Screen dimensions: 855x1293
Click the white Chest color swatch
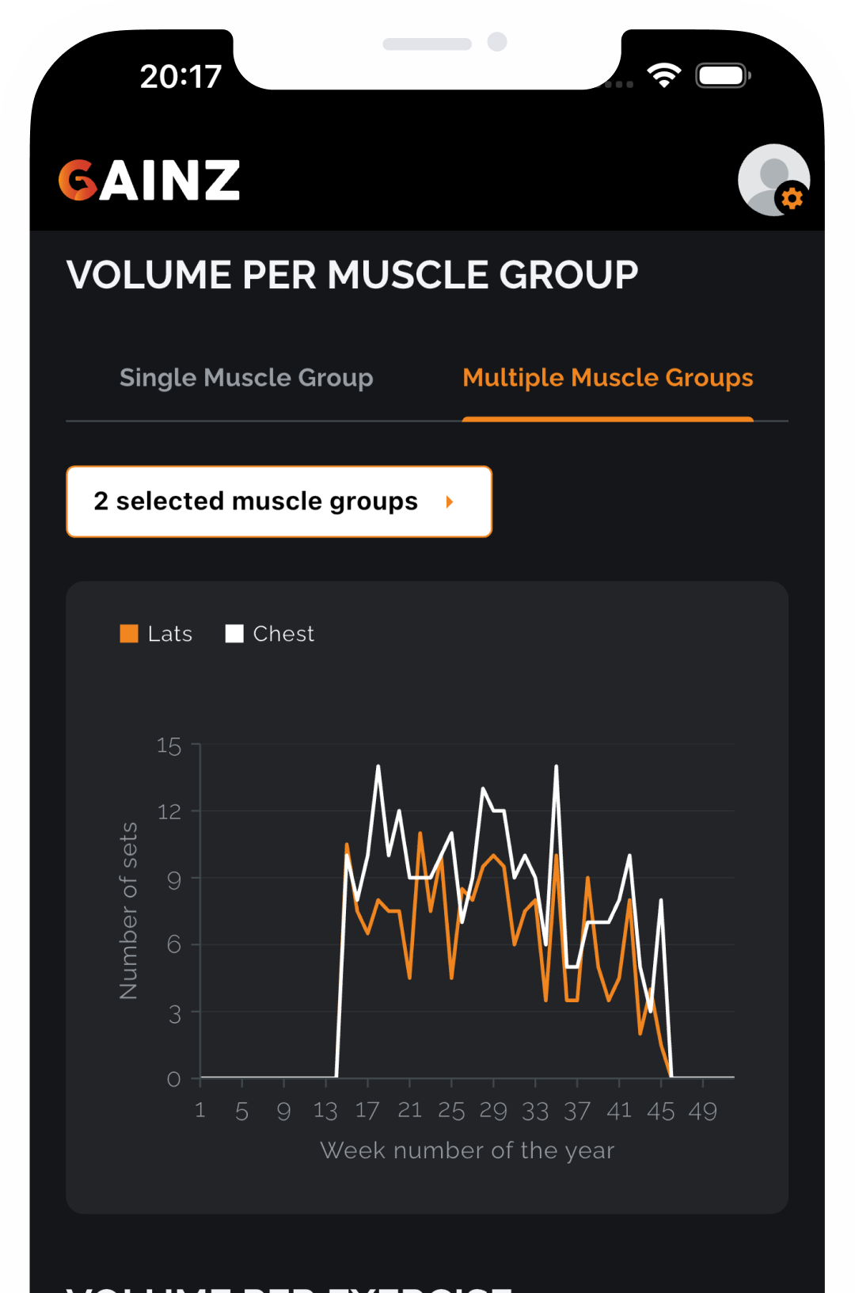point(234,634)
